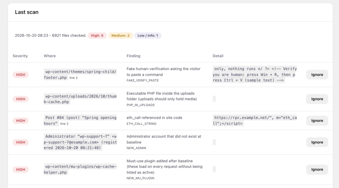This screenshot has width=339, height=188.
Task: Select the wp-content/uploads/2026/10/thumb-cache.php path
Action: (x=80, y=99)
